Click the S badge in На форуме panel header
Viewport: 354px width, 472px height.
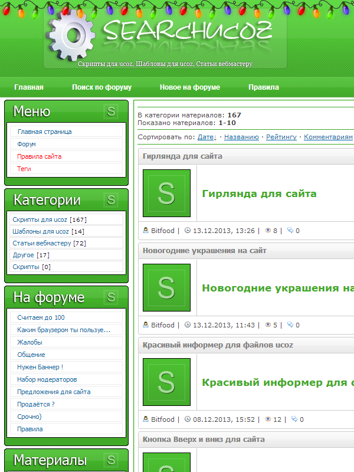(111, 297)
